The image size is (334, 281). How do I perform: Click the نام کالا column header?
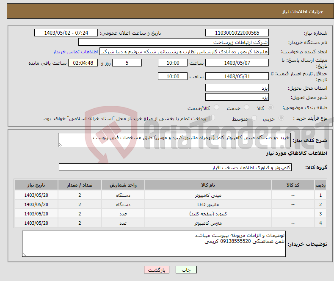tap(208, 185)
